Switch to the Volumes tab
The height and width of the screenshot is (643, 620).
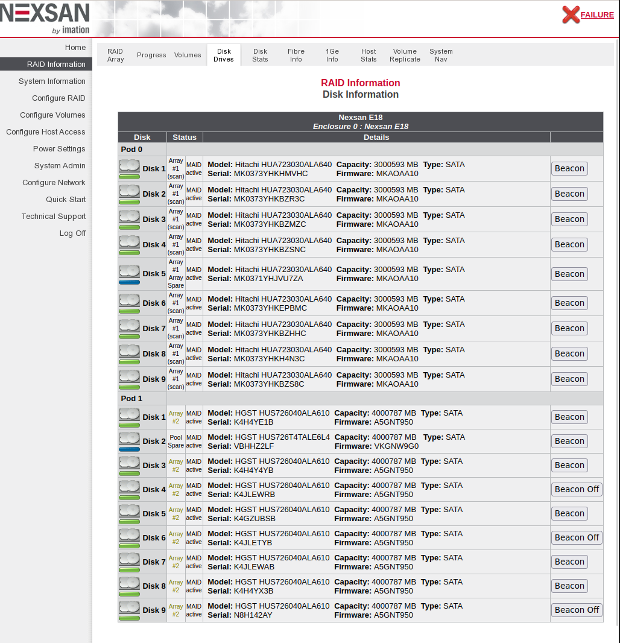pyautogui.click(x=188, y=55)
